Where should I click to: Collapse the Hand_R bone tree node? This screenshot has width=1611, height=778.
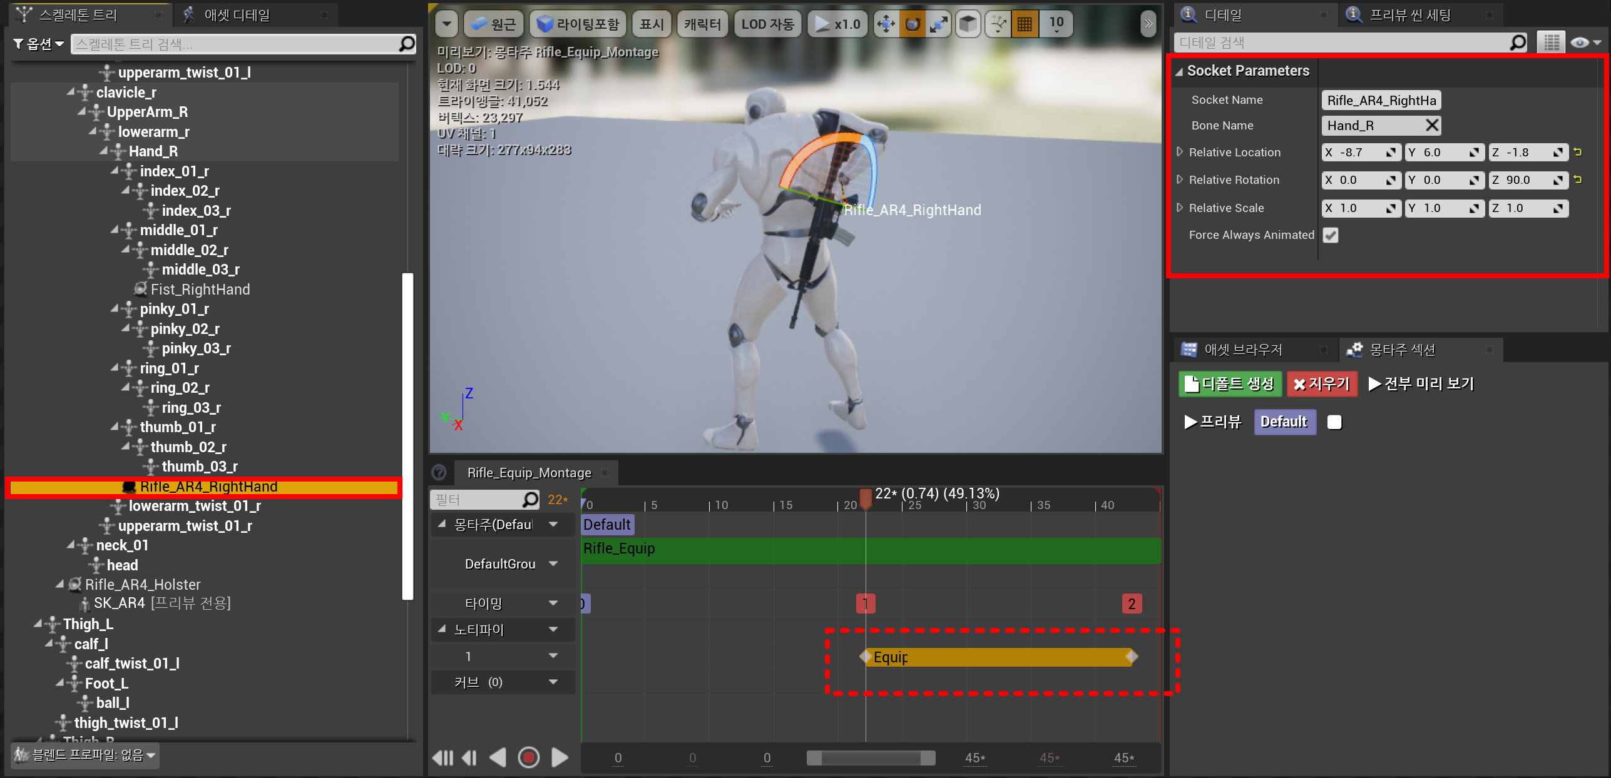pos(104,151)
